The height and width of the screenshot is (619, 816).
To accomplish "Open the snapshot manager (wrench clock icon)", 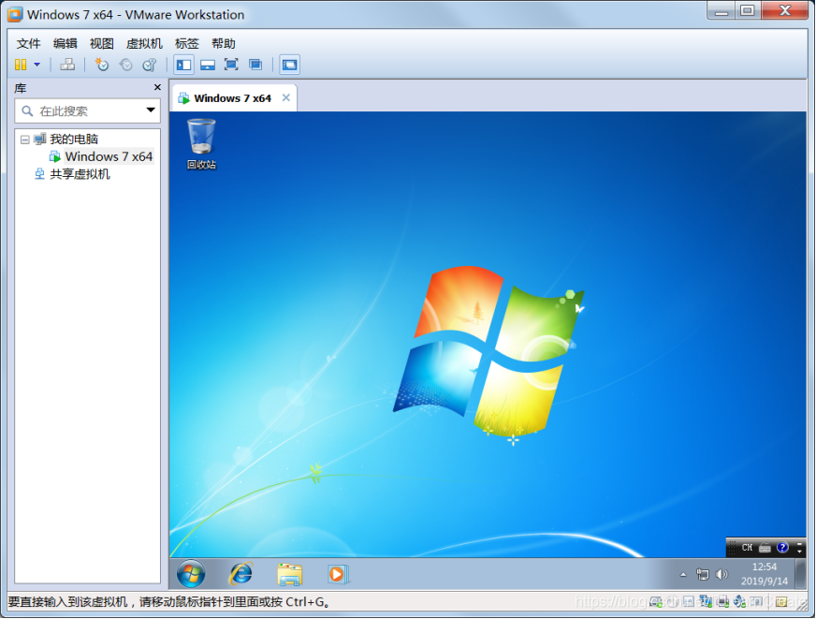I will coord(150,65).
